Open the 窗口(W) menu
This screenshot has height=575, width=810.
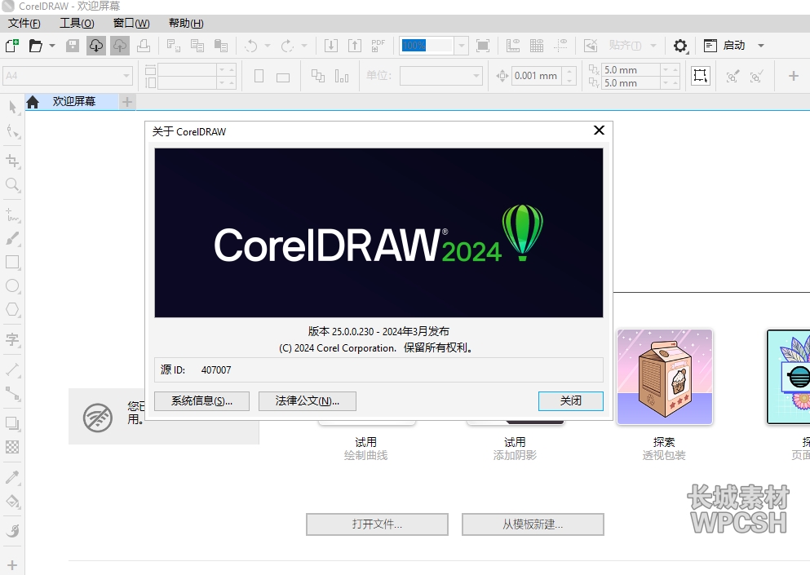(131, 24)
